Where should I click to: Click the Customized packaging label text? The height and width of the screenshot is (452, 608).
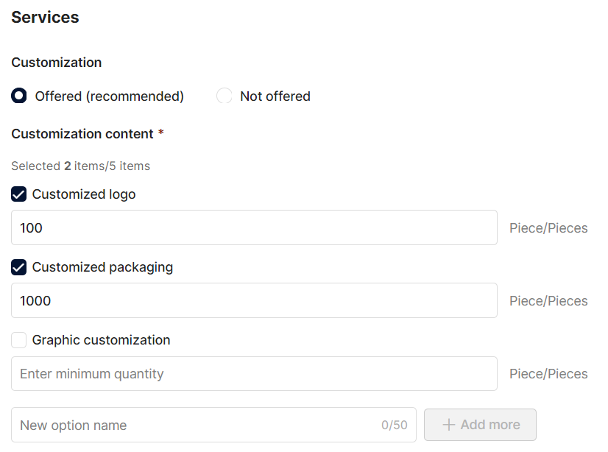point(102,267)
